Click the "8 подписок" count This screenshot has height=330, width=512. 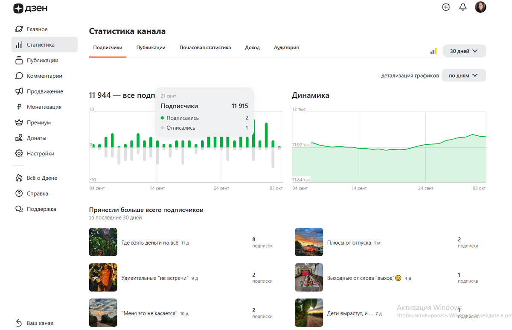[262, 242]
